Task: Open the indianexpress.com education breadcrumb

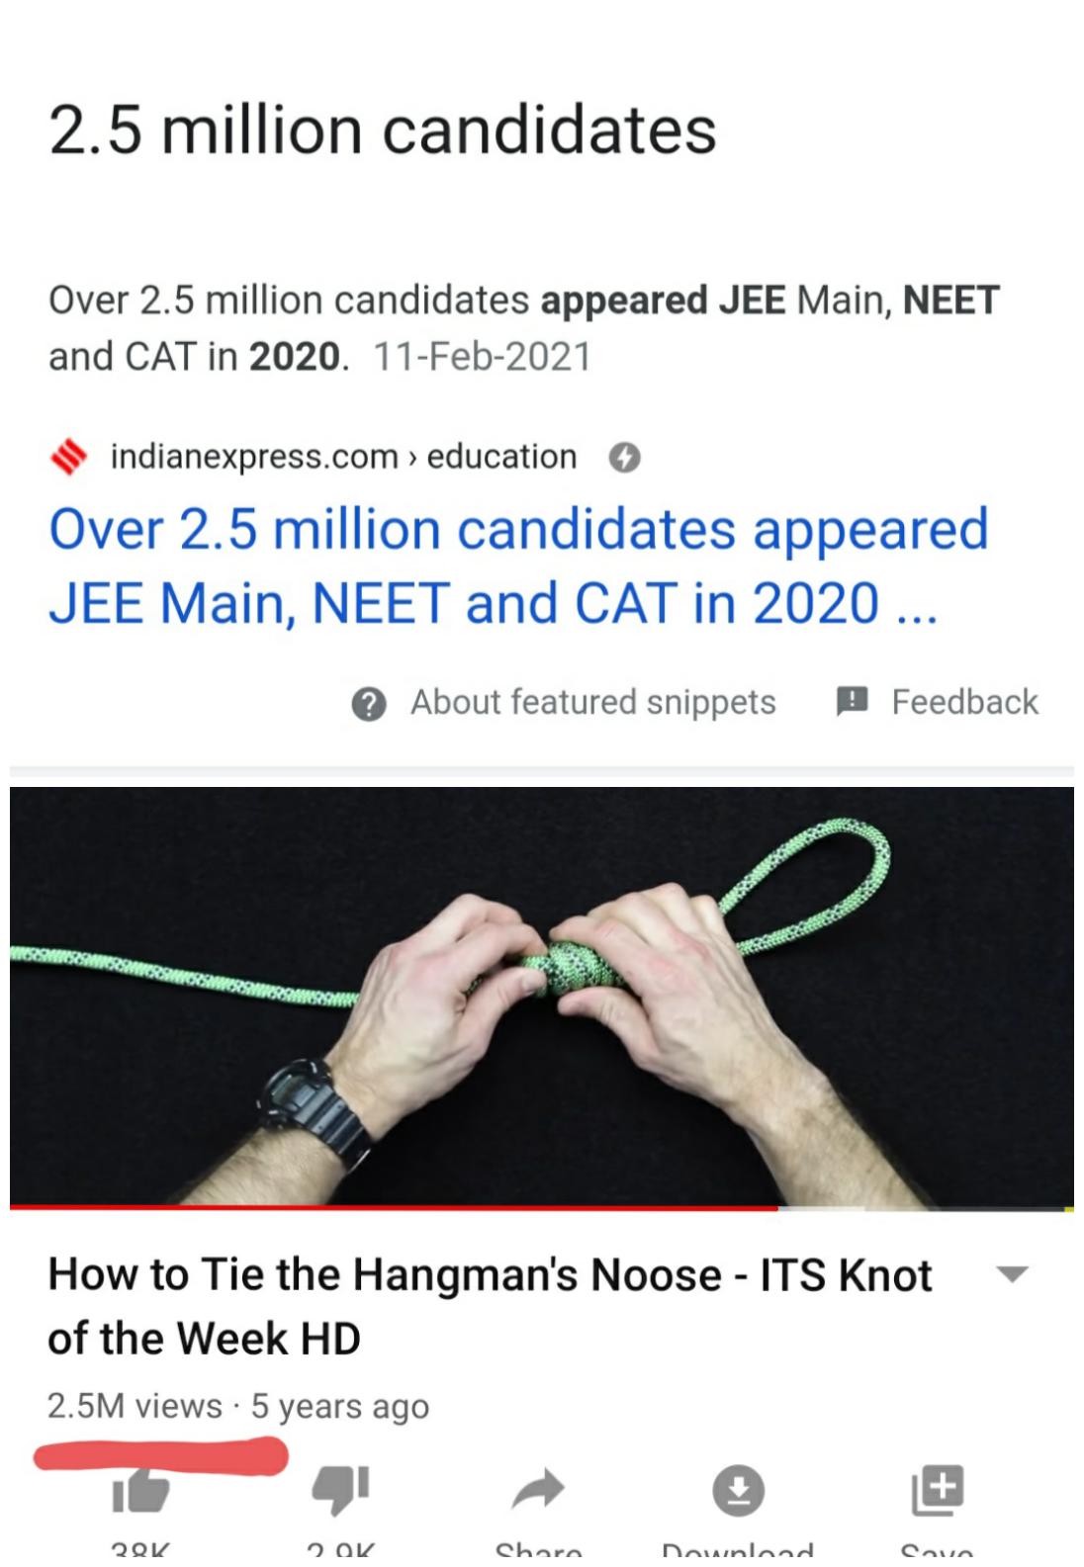Action: 342,456
